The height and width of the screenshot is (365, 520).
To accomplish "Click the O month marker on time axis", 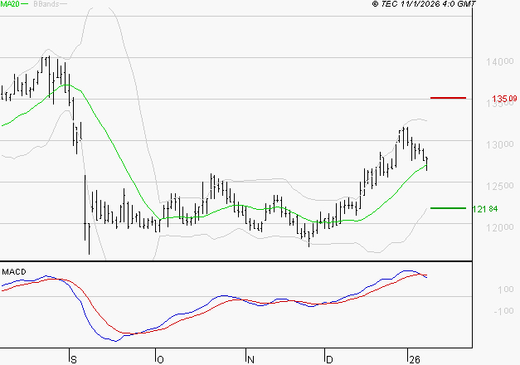I will pos(160,360).
